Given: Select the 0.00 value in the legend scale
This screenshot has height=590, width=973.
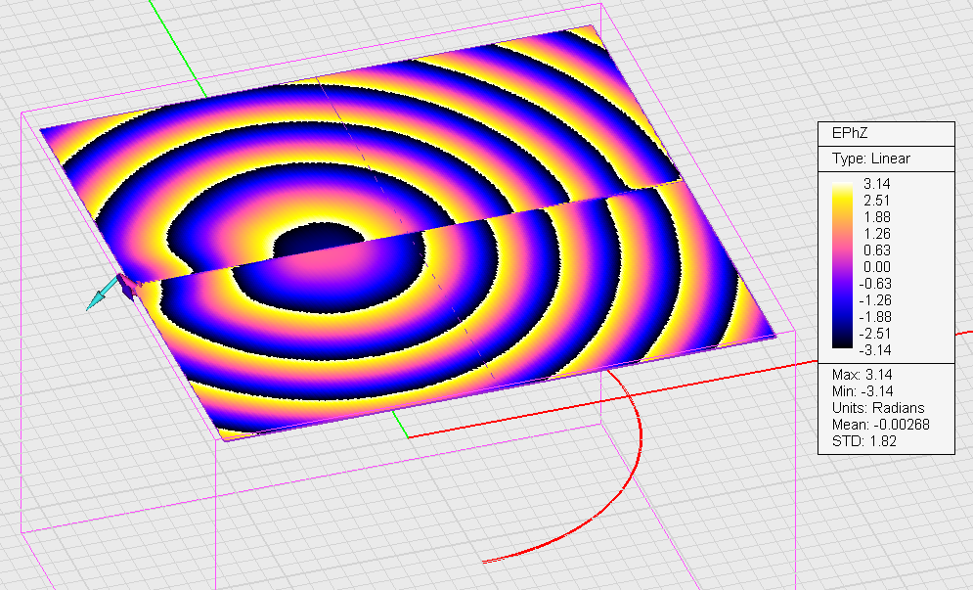Looking at the screenshot, I should point(875,266).
